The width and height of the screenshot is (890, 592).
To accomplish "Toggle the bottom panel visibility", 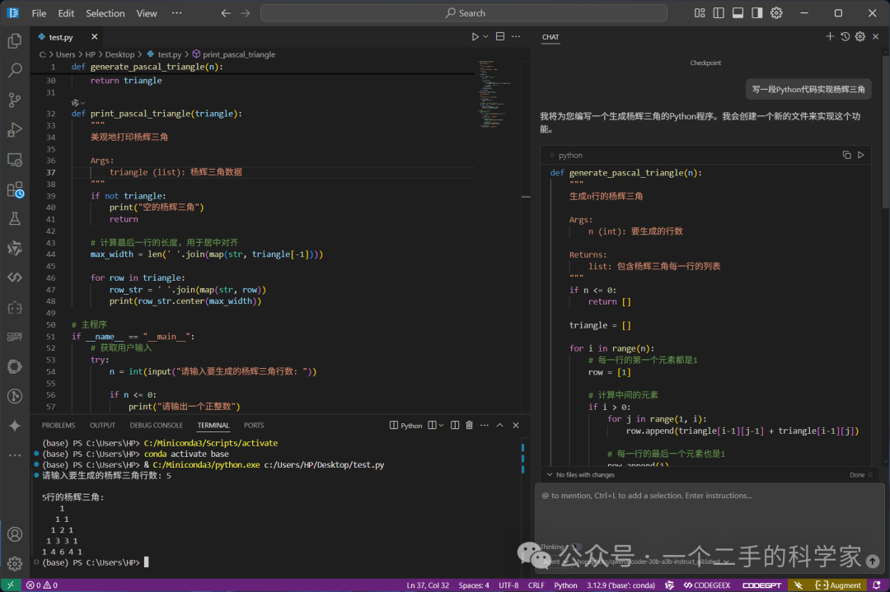I will pos(738,13).
